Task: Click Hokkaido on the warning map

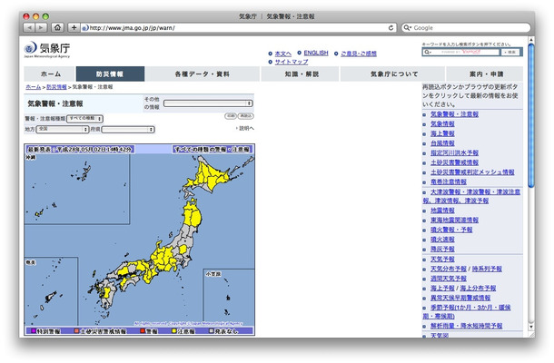Action: coord(208,173)
